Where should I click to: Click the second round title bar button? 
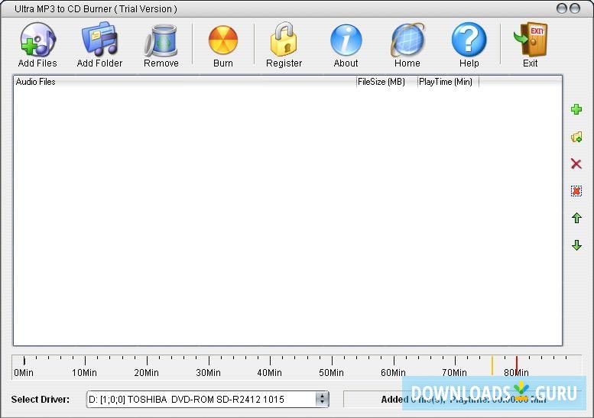point(575,8)
